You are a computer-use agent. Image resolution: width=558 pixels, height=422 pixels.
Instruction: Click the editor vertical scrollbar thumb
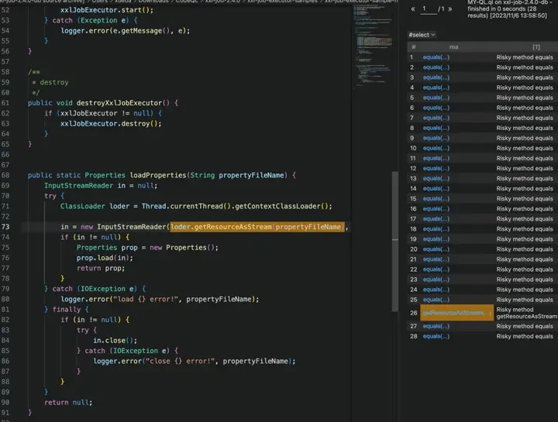coord(395,242)
